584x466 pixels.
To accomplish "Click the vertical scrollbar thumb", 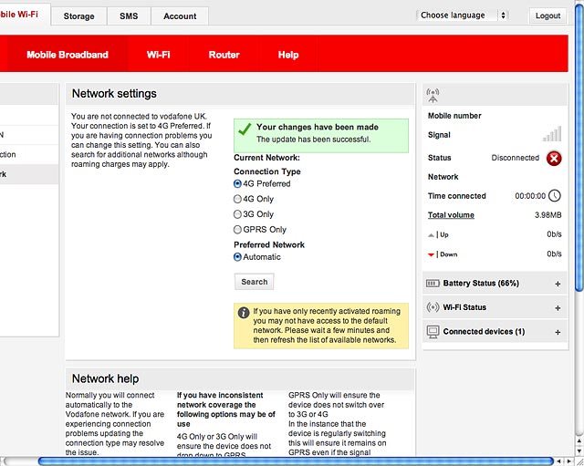I will 579,148.
